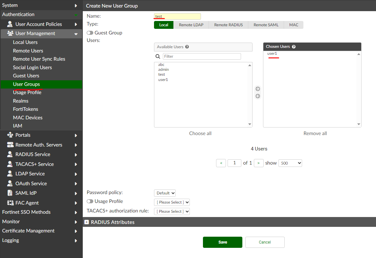Click the User Account Policies icon

(10, 24)
